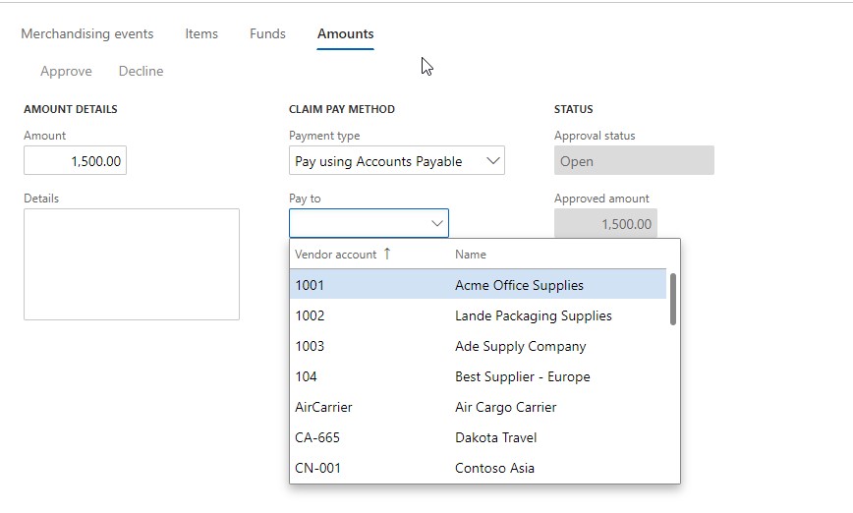Select CA-665 Dakota Travel vendor
The height and width of the screenshot is (513, 853).
(479, 437)
